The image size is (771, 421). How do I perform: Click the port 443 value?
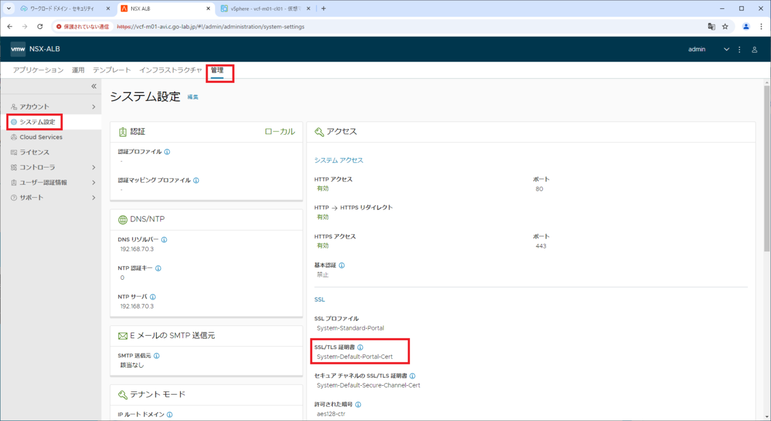(x=540, y=246)
